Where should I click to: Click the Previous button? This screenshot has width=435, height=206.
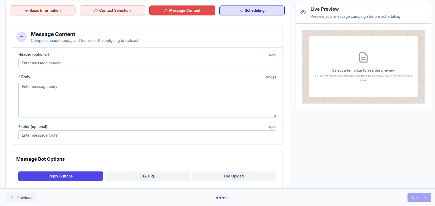coord(21,198)
